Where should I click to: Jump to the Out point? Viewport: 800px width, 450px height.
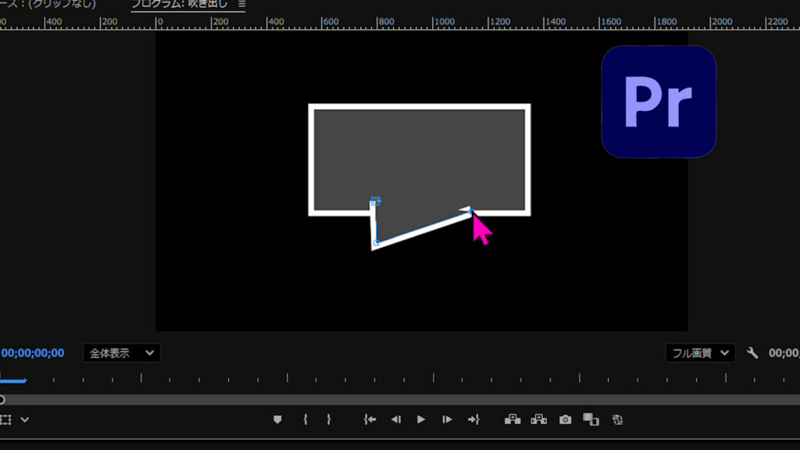coord(473,420)
